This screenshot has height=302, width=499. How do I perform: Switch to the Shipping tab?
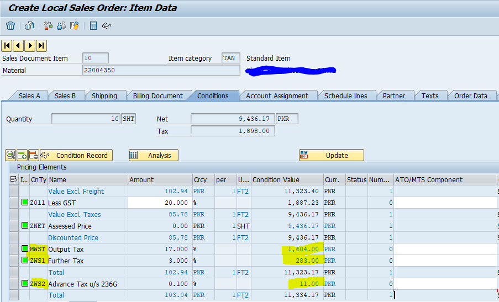[x=104, y=96]
